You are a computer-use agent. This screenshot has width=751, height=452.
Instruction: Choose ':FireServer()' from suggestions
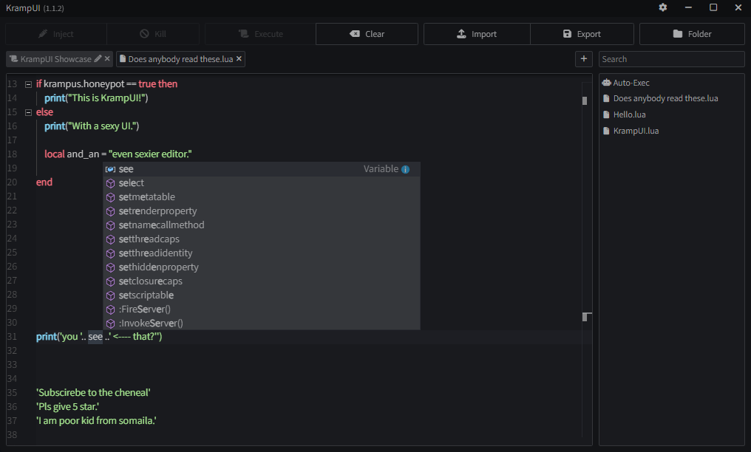[x=262, y=309]
